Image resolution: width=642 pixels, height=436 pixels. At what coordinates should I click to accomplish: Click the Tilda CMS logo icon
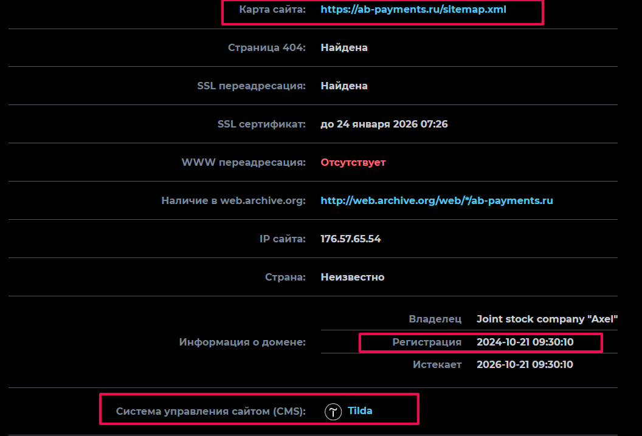click(x=333, y=410)
